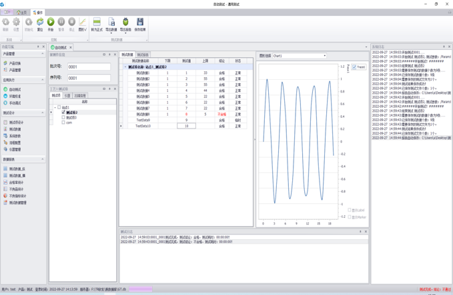The height and width of the screenshot is (295, 453).
Task: Switch to the home (主页) ribbon tab
Action: tap(21, 13)
